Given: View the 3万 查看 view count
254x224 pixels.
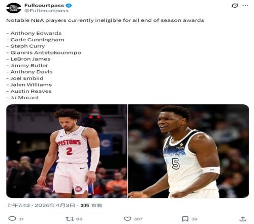Looking at the screenshot, I should [91, 205].
